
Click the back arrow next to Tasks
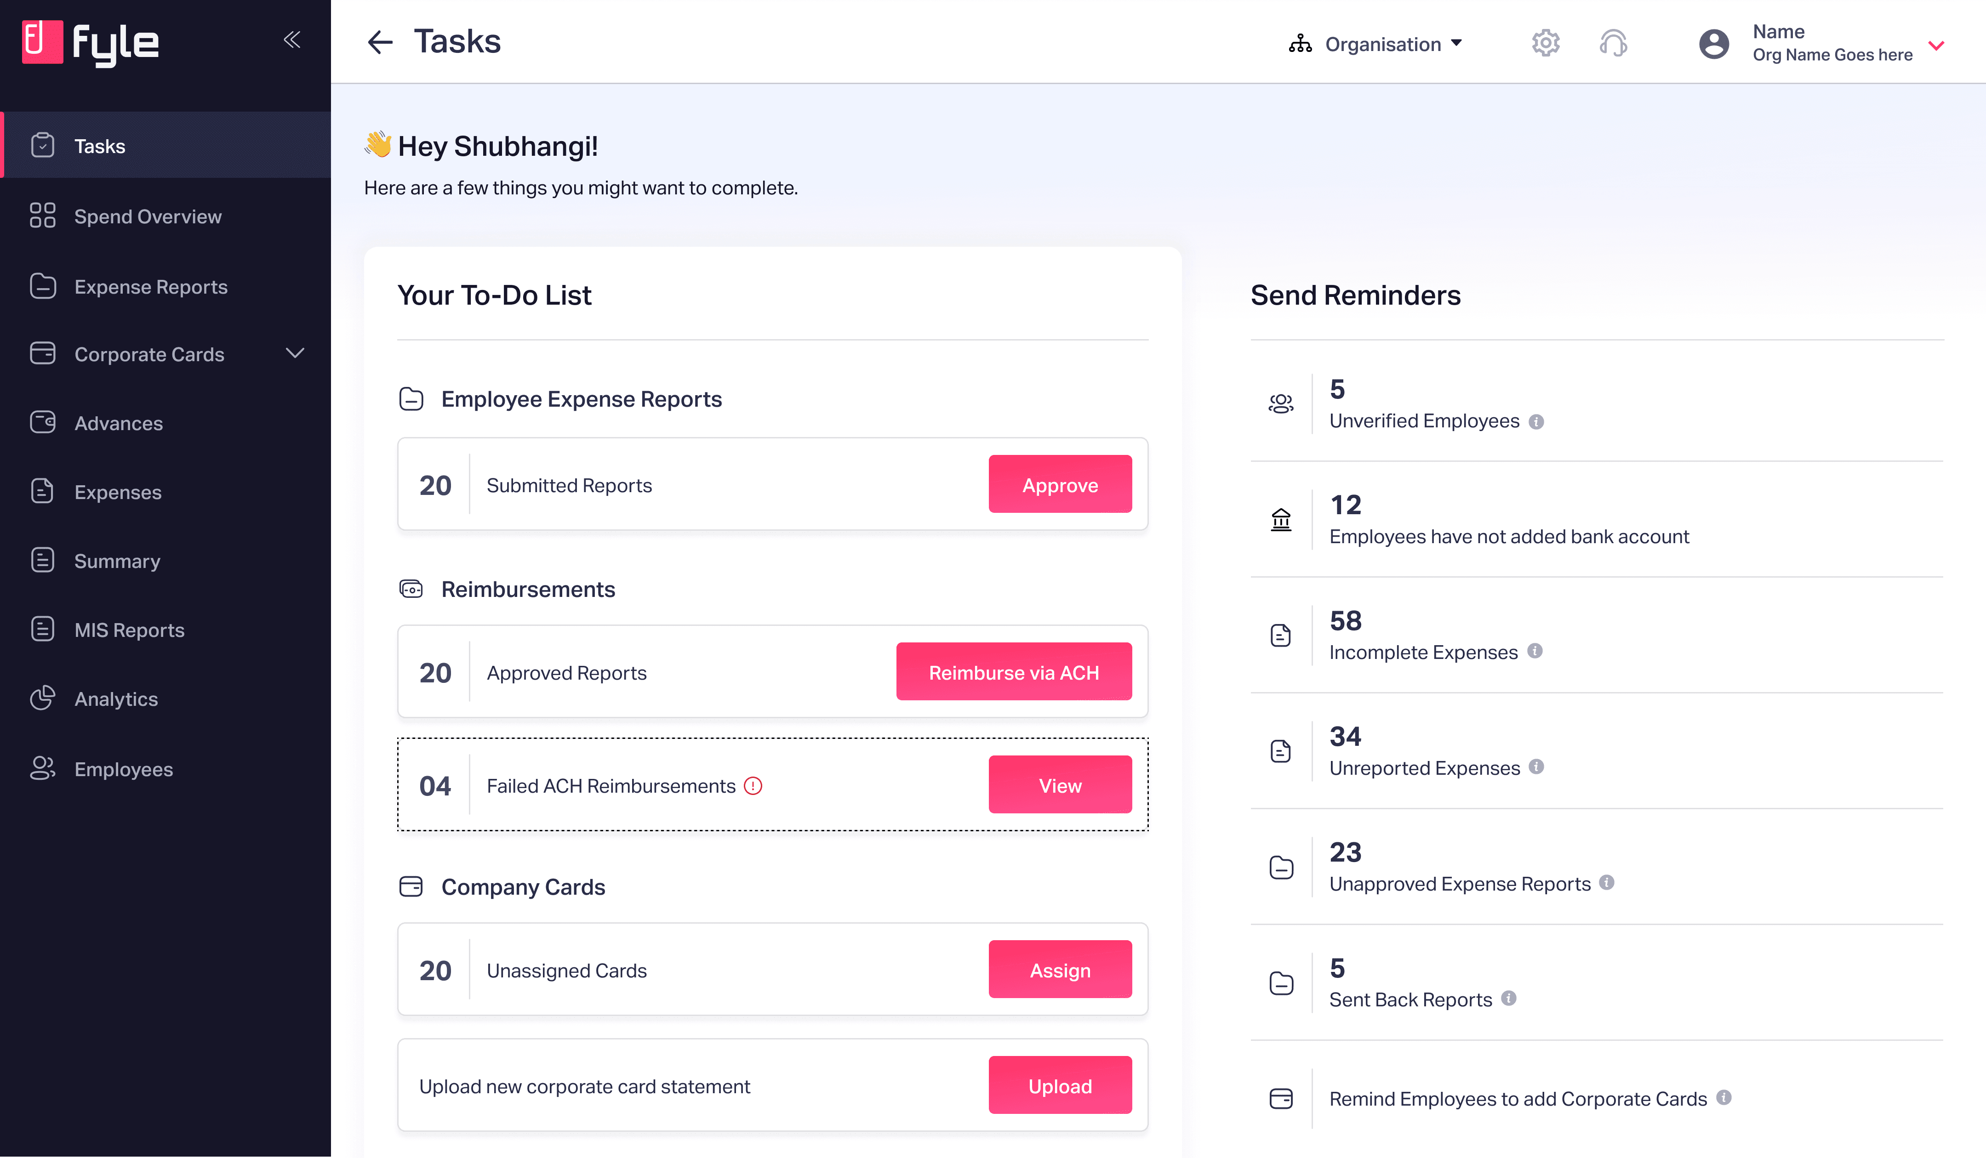380,42
